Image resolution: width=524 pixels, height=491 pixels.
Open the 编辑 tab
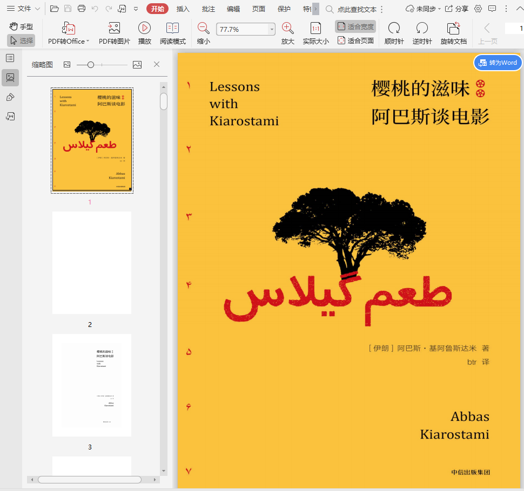[x=233, y=9]
